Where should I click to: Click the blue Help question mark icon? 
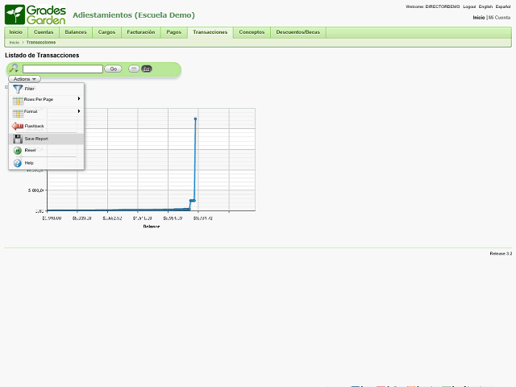(x=18, y=163)
